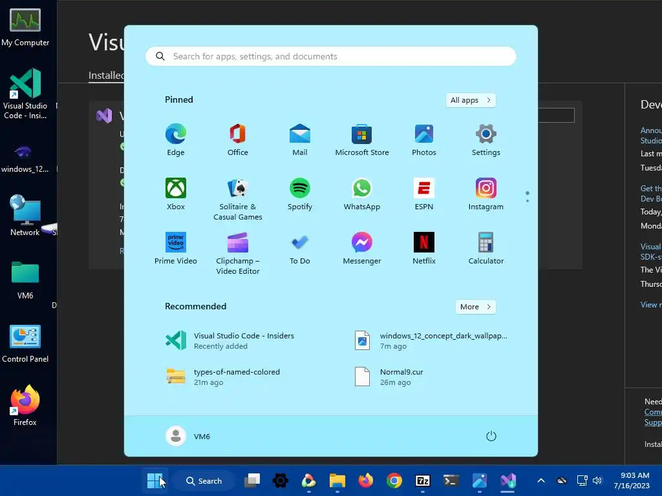Open the VM6 user account menu
The height and width of the screenshot is (496, 662).
[x=188, y=436]
